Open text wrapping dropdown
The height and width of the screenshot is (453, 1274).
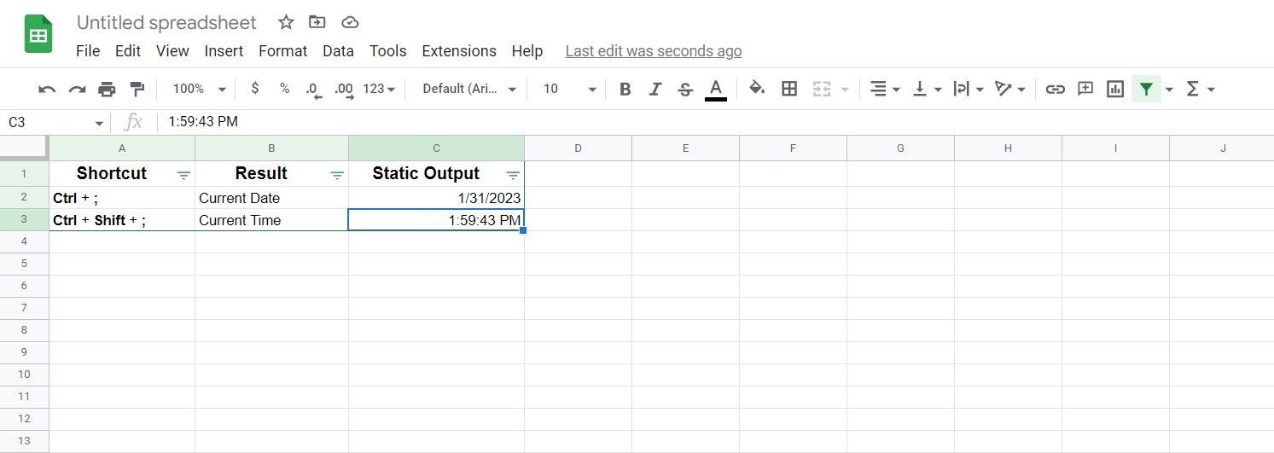pyautogui.click(x=969, y=89)
